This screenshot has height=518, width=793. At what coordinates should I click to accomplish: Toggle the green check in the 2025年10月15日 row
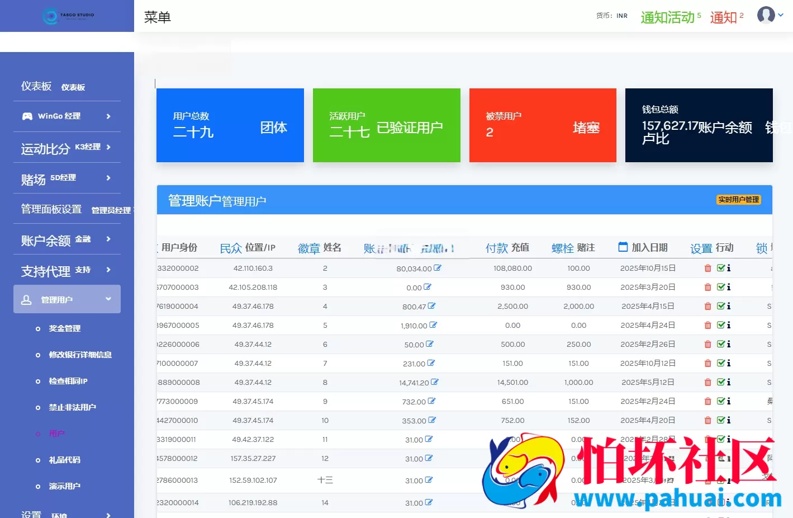tap(721, 269)
